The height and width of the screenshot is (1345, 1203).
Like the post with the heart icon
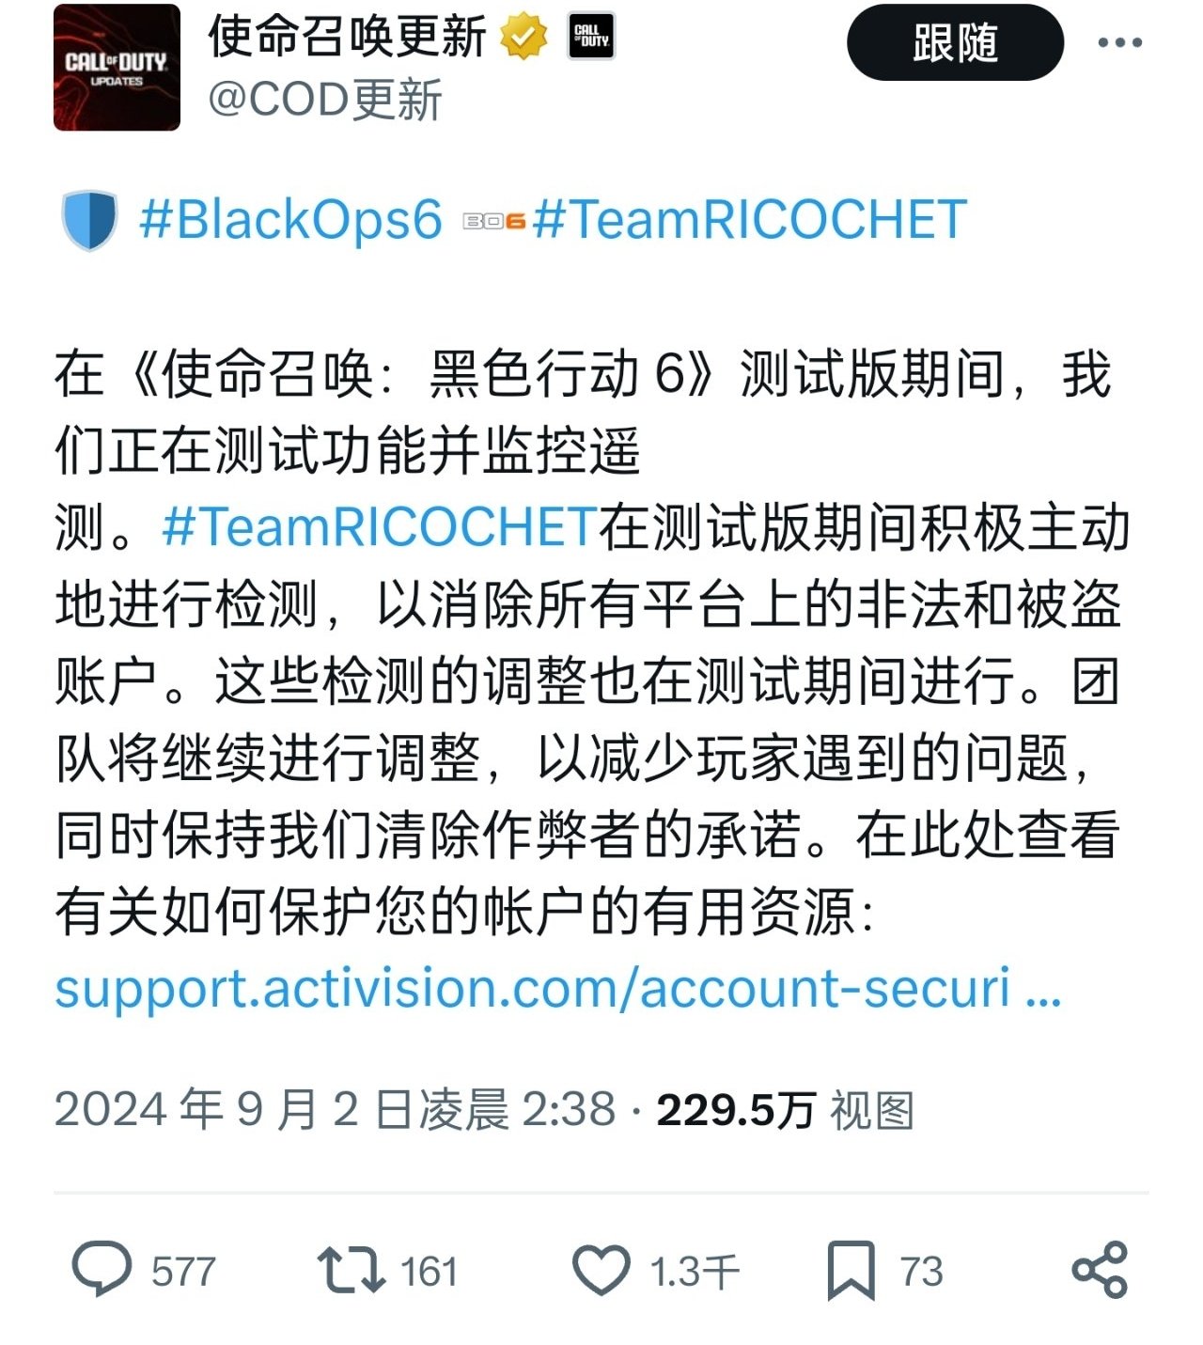[601, 1271]
